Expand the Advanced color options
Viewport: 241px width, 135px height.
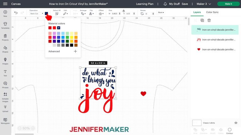click(x=54, y=51)
